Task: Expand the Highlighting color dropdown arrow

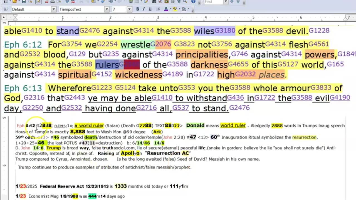Action: coord(179,9)
